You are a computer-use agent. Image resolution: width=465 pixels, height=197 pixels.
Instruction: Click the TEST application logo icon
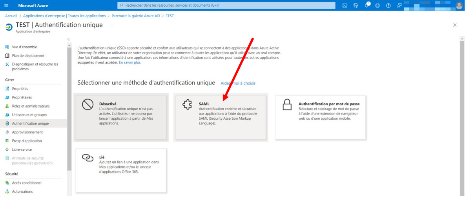coord(9,27)
